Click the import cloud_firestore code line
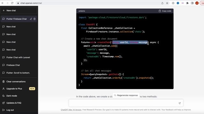 113,17
